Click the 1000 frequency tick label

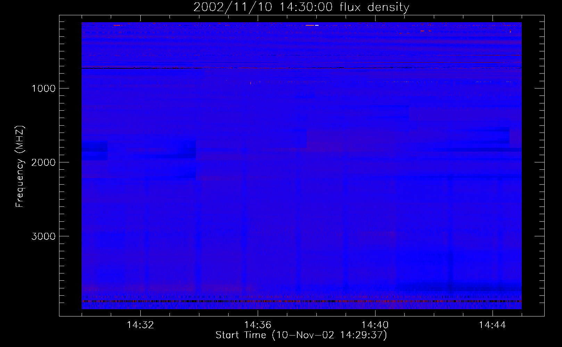click(x=43, y=88)
